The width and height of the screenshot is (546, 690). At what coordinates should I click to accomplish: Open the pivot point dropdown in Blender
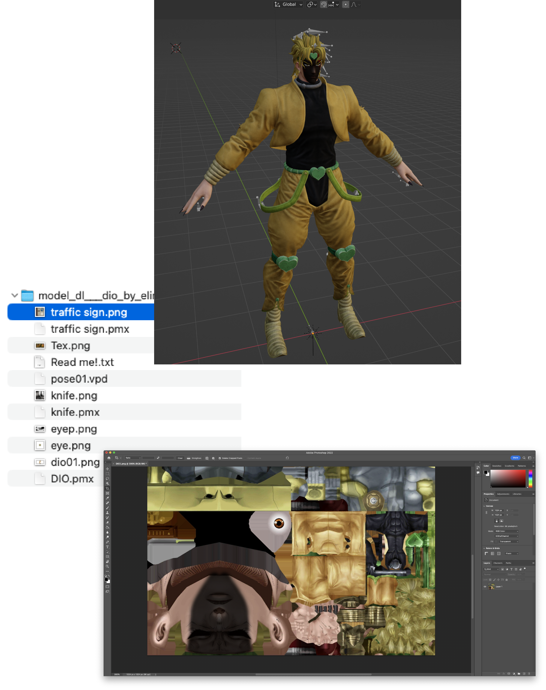[x=312, y=4]
